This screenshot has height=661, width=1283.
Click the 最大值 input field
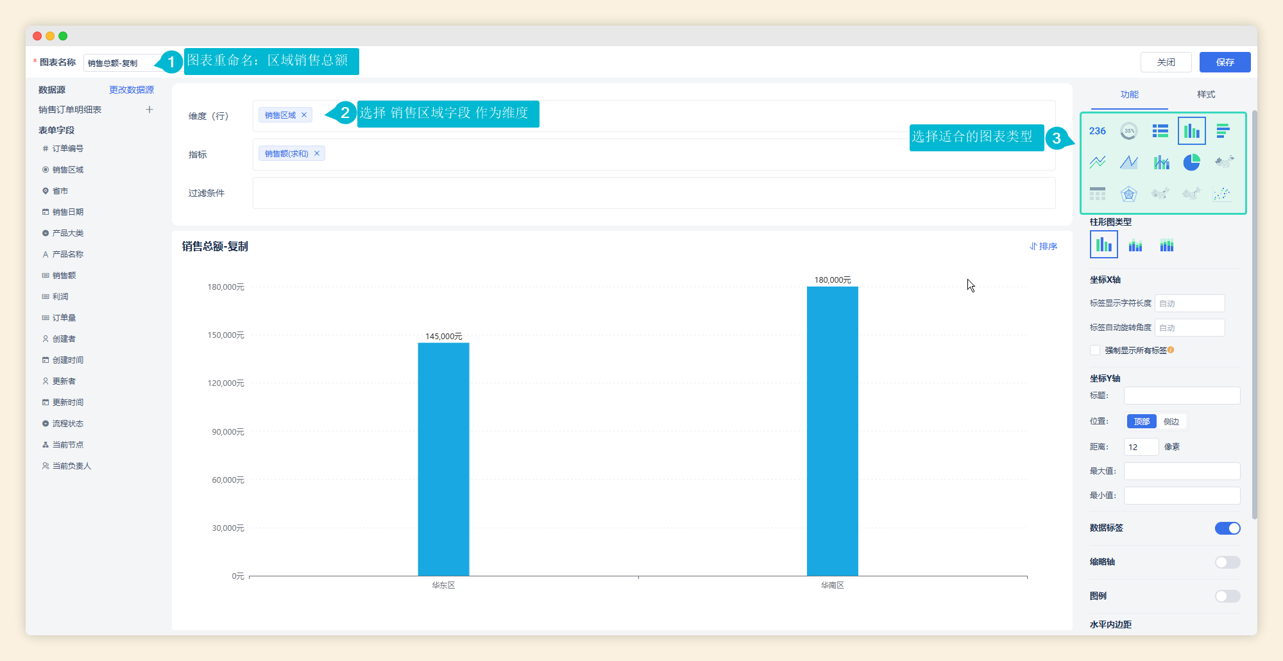1182,471
